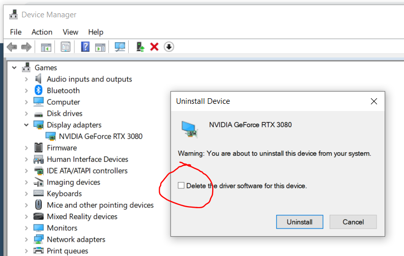Expand the Imaging devices chevron

[26, 182]
